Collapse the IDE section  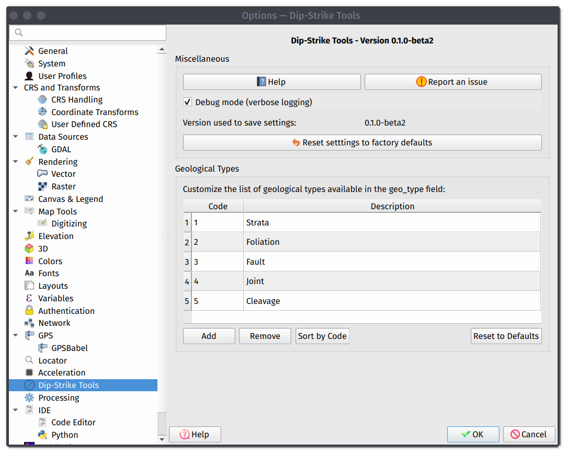15,410
